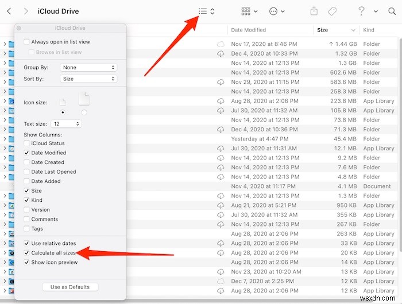402x304 pixels.
Task: Close the iCloud Drive view options panel
Action: tap(19, 28)
